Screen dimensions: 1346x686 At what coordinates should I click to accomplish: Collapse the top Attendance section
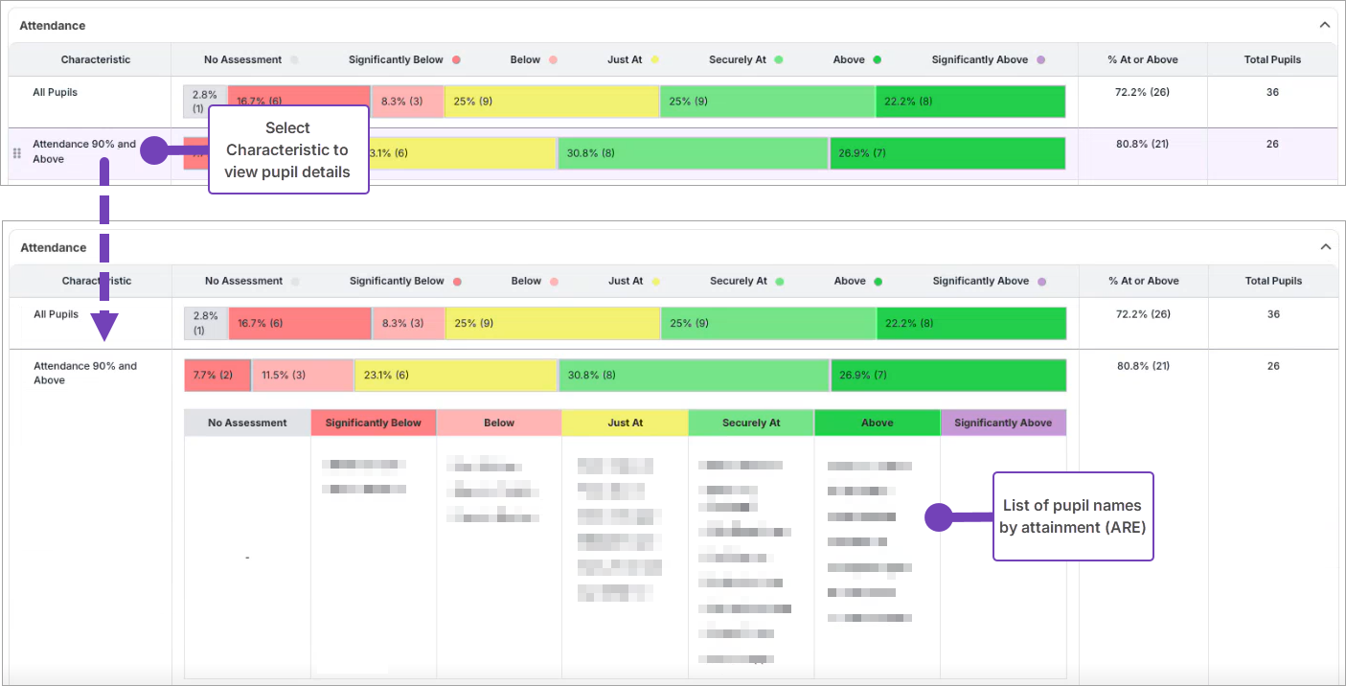[x=1325, y=24]
